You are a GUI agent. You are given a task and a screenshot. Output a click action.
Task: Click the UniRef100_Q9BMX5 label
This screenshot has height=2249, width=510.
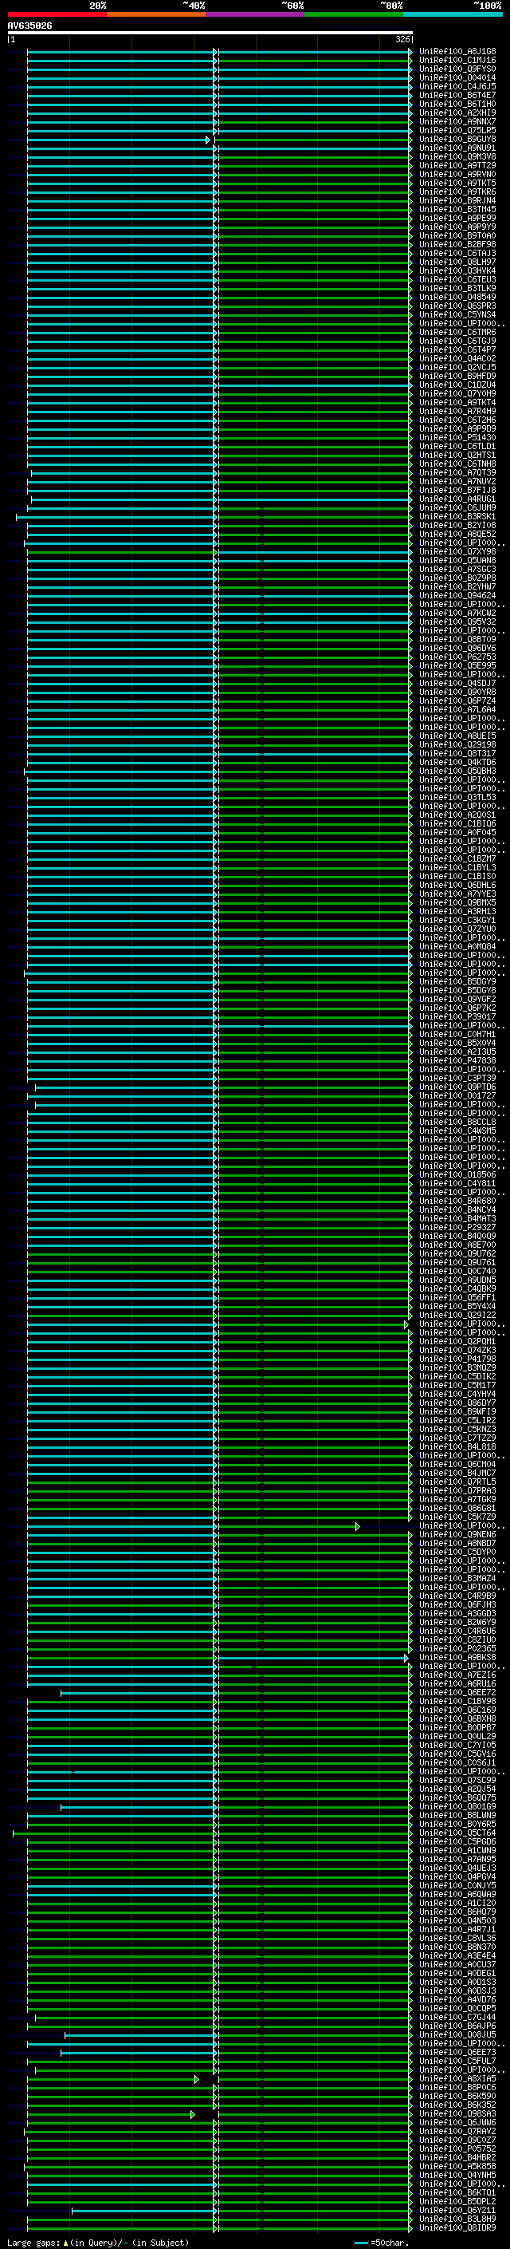(x=457, y=903)
